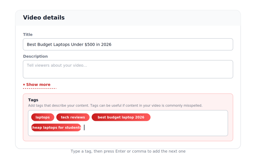Click into the Description text area
The height and width of the screenshot is (159, 256).
(x=128, y=69)
